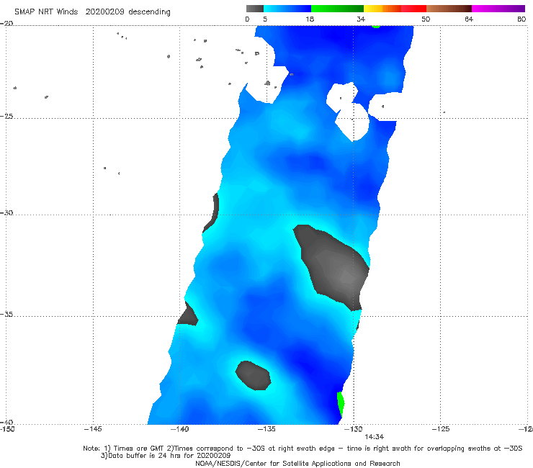
Task: Click the green high-wind patch at swath bottom
Action: tap(340, 405)
